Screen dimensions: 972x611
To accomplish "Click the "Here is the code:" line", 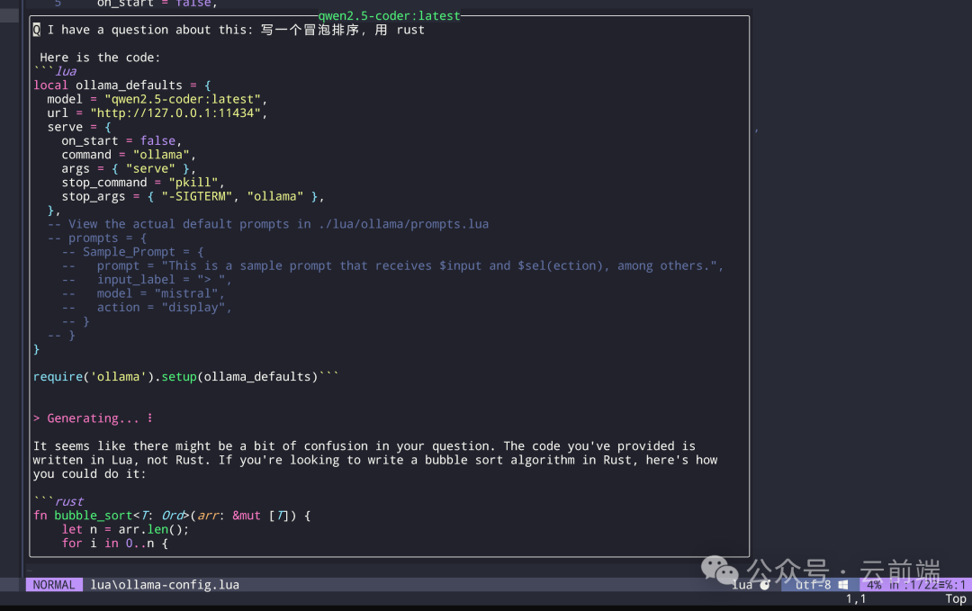I will tap(100, 58).
